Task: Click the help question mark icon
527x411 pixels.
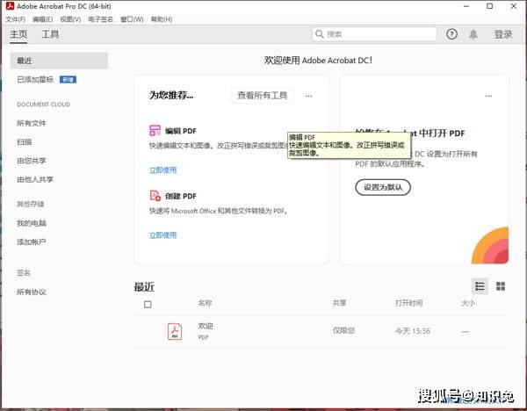Action: pos(451,34)
